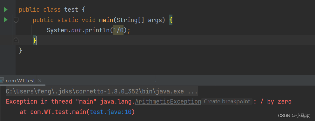
Task: Click "Exception in thread" console text
Action: click(x=39, y=102)
